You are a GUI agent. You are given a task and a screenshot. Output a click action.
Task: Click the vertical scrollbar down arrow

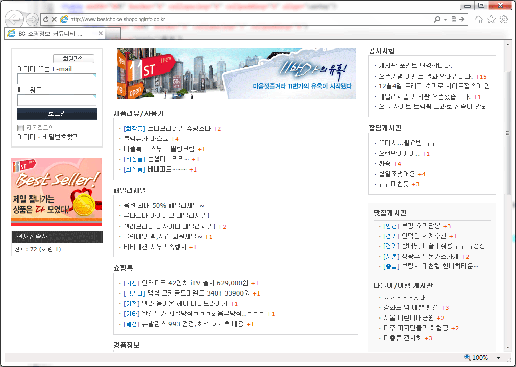[508, 347]
